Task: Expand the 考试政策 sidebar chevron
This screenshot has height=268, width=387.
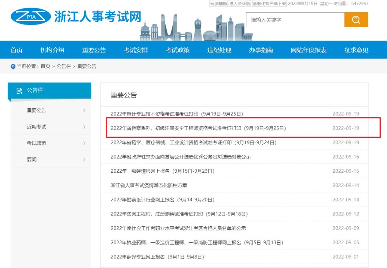Action: click(x=84, y=143)
